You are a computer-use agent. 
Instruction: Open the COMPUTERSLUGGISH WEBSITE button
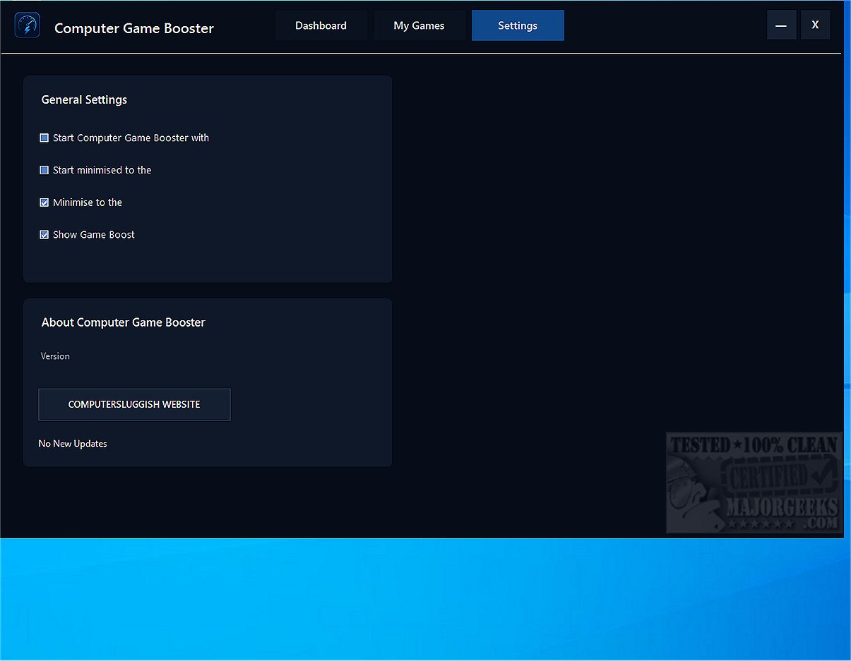[x=134, y=404]
